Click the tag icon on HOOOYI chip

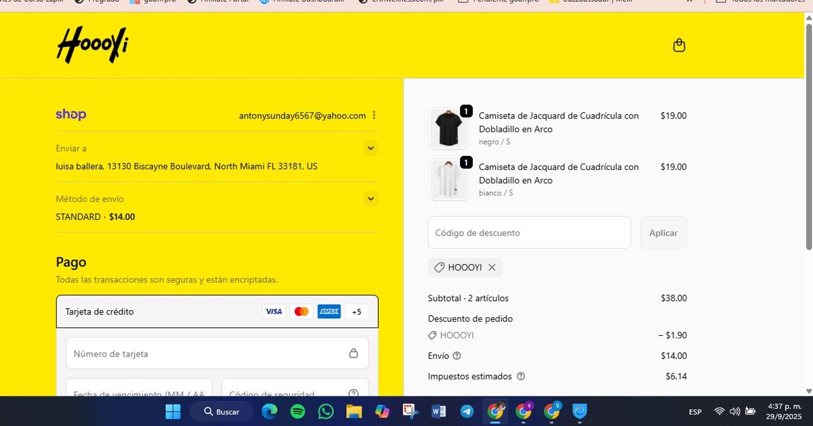coord(439,267)
